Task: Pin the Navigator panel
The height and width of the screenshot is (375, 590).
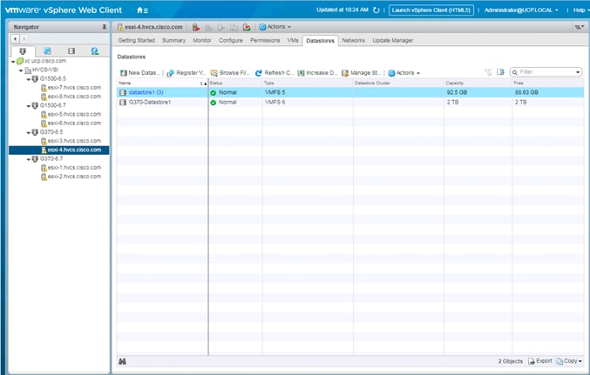Action: pyautogui.click(x=105, y=27)
